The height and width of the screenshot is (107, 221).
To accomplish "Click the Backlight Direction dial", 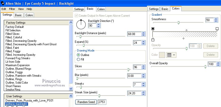I will click(81, 24).
